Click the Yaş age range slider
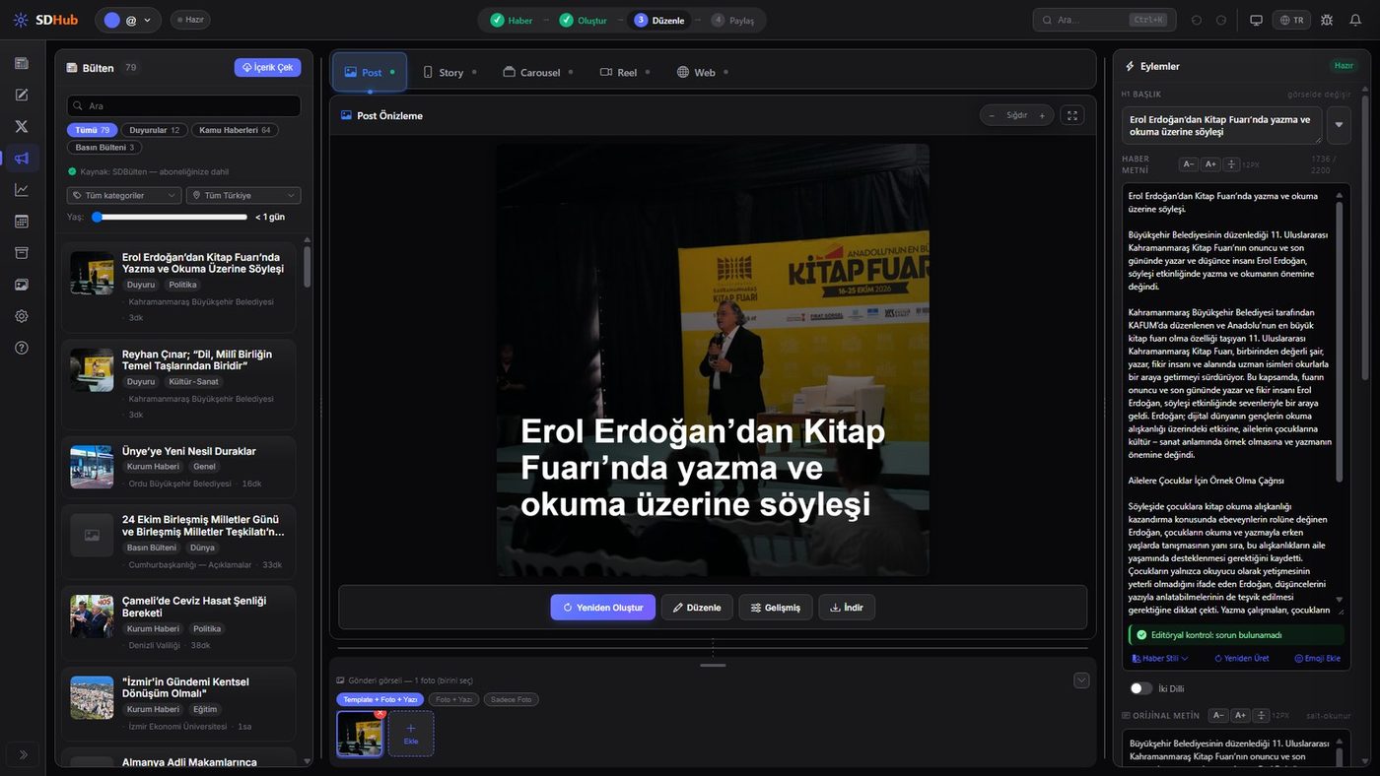Viewport: 1380px width, 776px height. pyautogui.click(x=170, y=217)
